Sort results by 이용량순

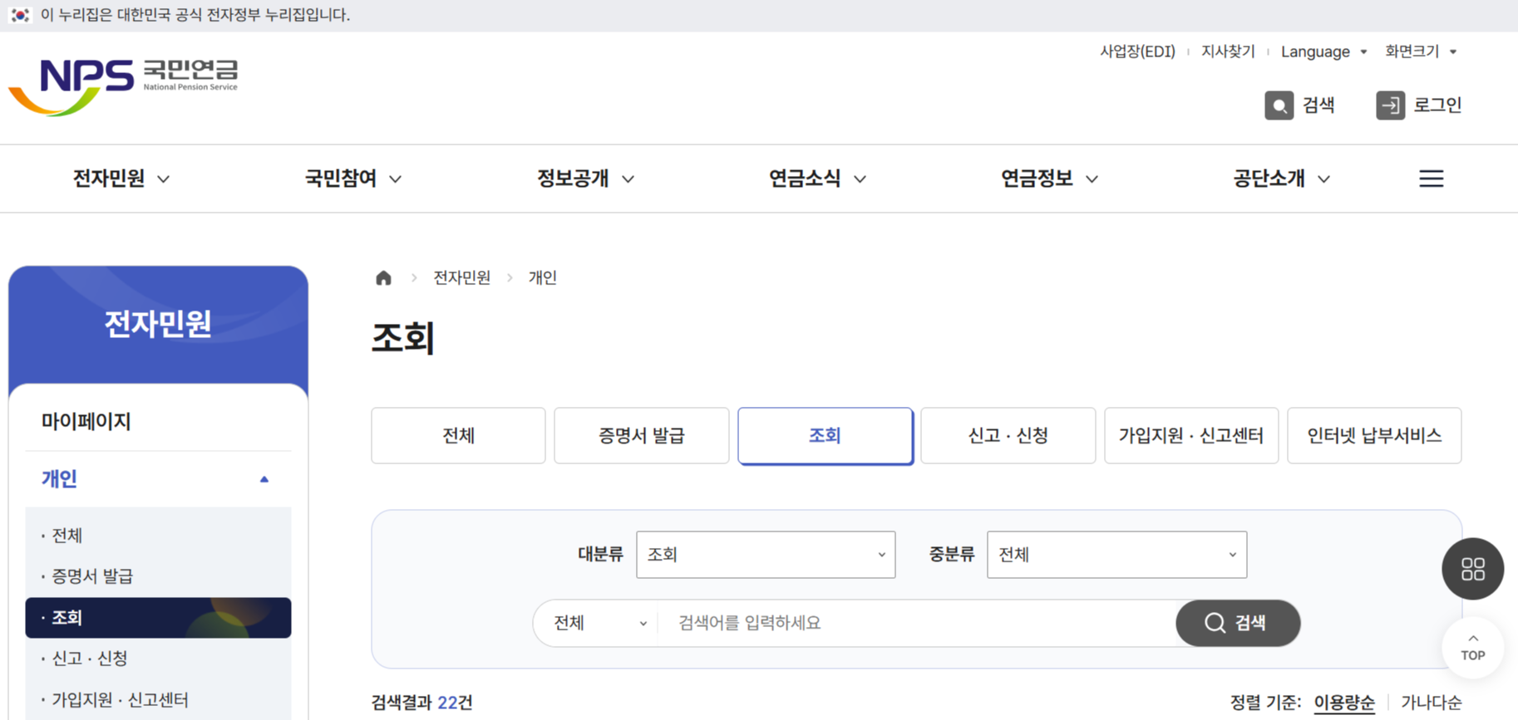point(1344,703)
